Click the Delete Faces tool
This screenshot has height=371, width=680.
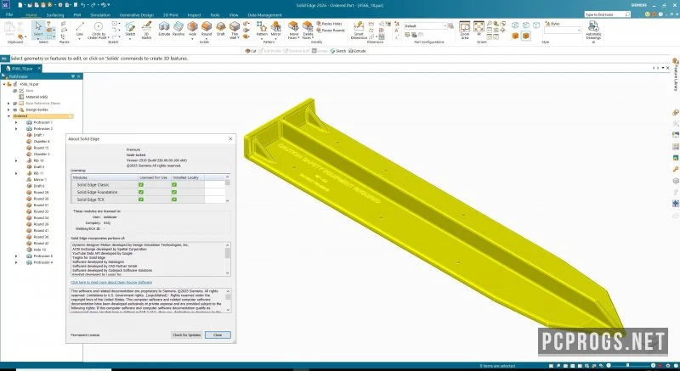(308, 31)
